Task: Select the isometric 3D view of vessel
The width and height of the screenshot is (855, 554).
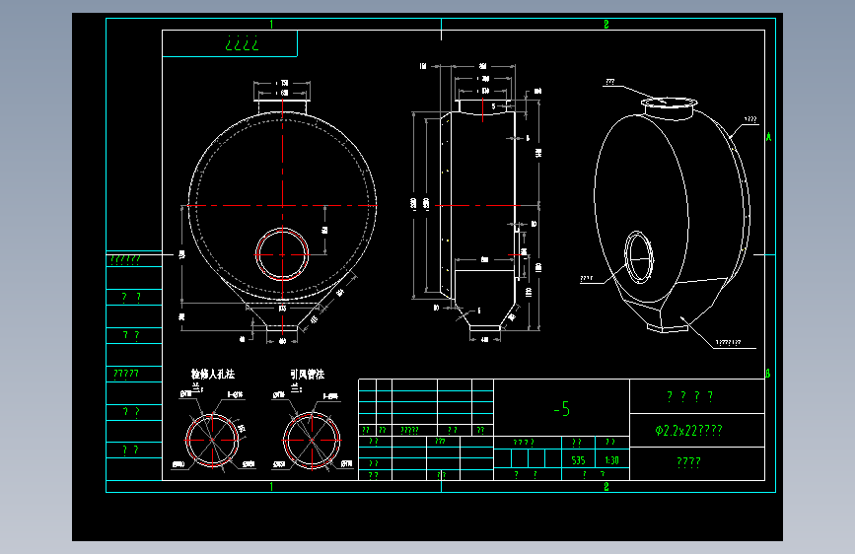Action: 672,214
